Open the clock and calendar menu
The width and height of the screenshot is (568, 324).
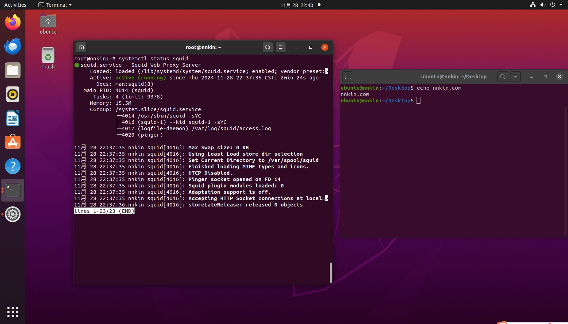pyautogui.click(x=297, y=5)
